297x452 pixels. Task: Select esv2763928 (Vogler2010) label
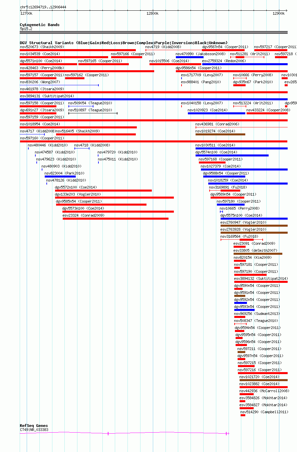(x=243, y=229)
